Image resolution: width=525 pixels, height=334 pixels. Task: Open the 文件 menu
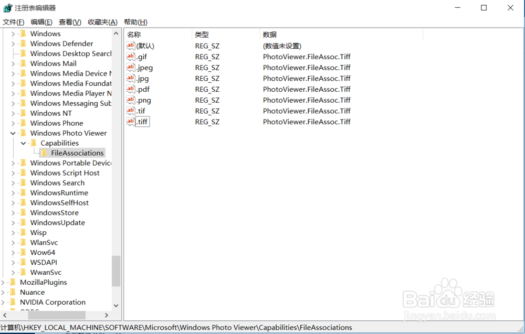13,21
